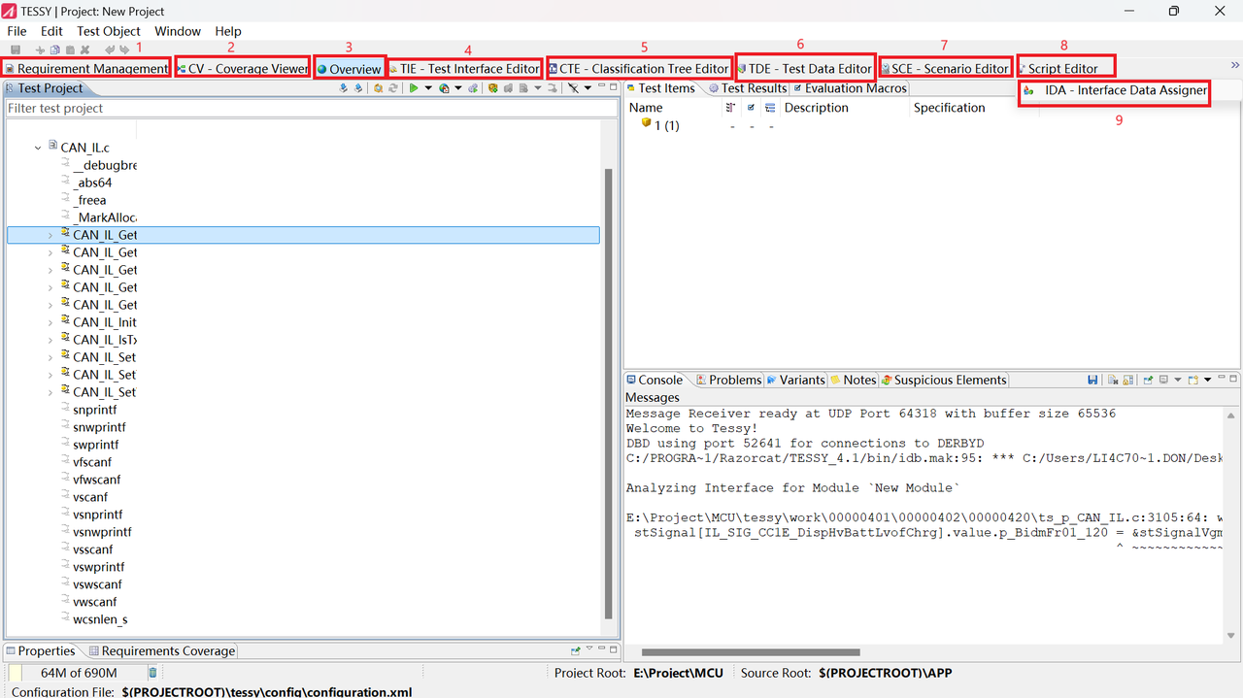The image size is (1243, 698).
Task: Open dropdown arrow next to filter icon
Action: pyautogui.click(x=588, y=88)
